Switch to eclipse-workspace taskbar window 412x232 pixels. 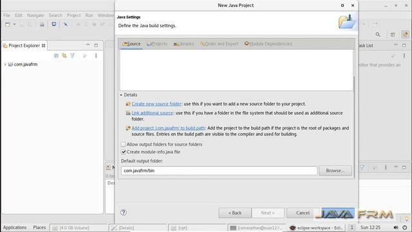[x=317, y=227]
